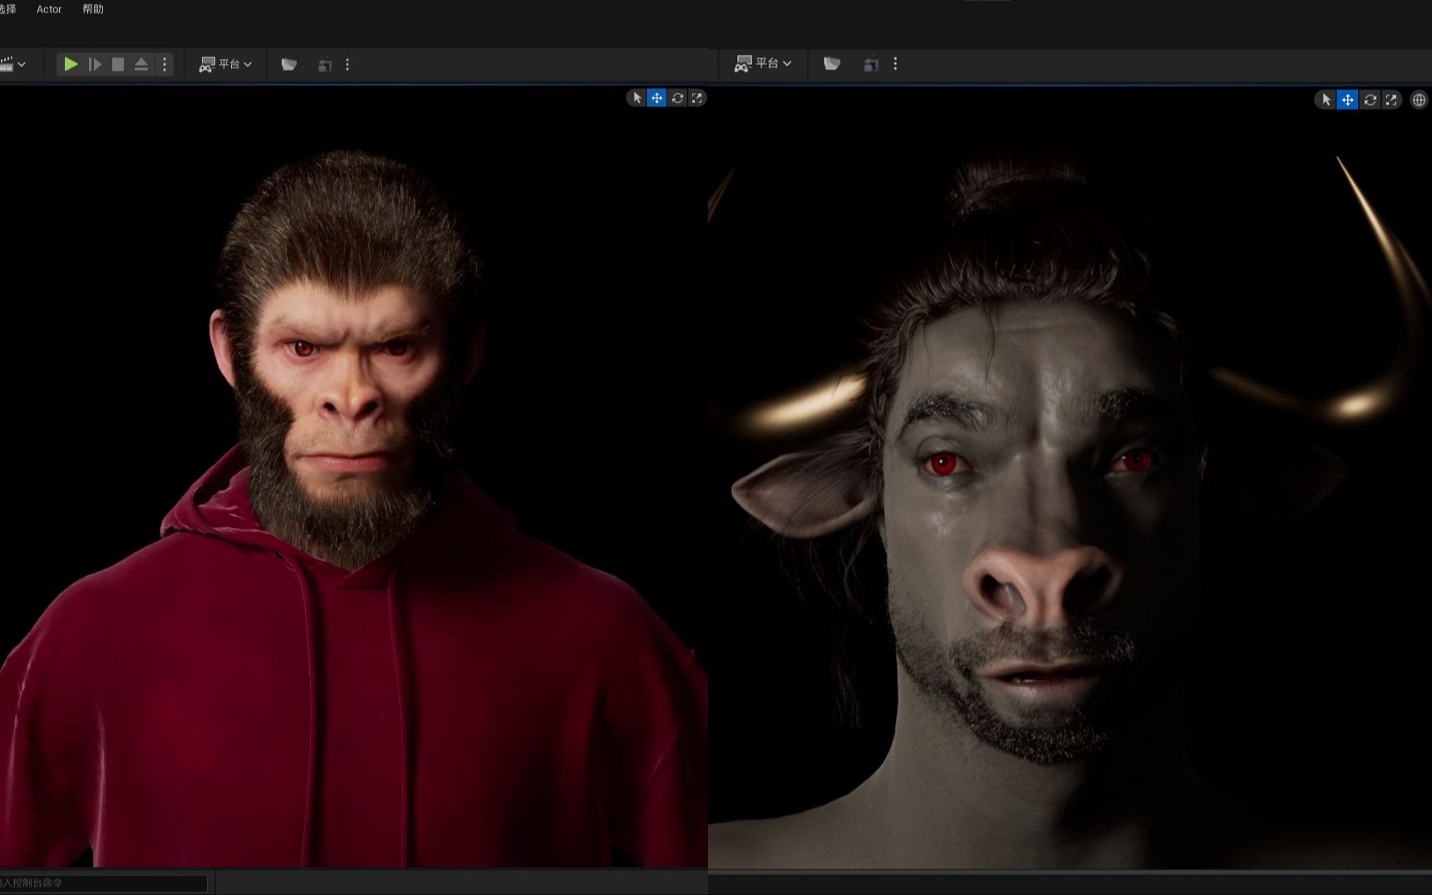This screenshot has width=1432, height=895.
Task: Toggle Rotate mode in right viewport
Action: point(1370,100)
